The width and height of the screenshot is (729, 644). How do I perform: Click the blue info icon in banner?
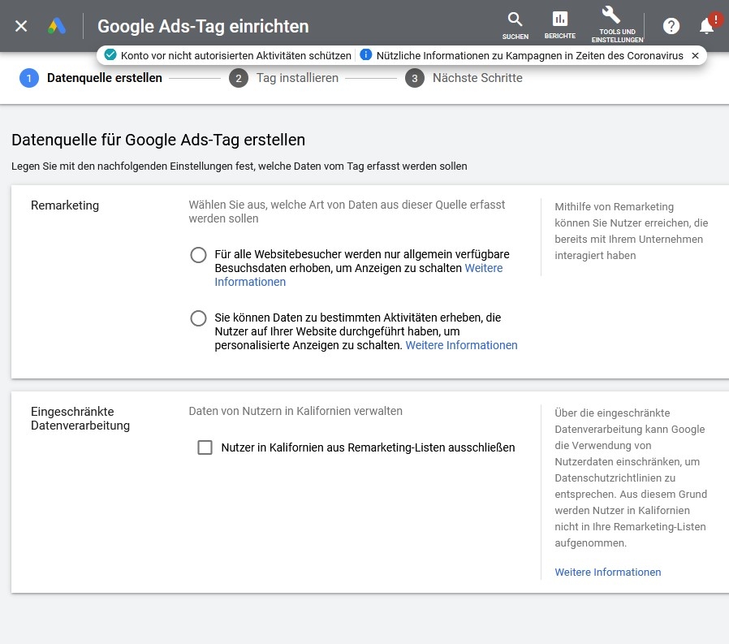click(366, 55)
